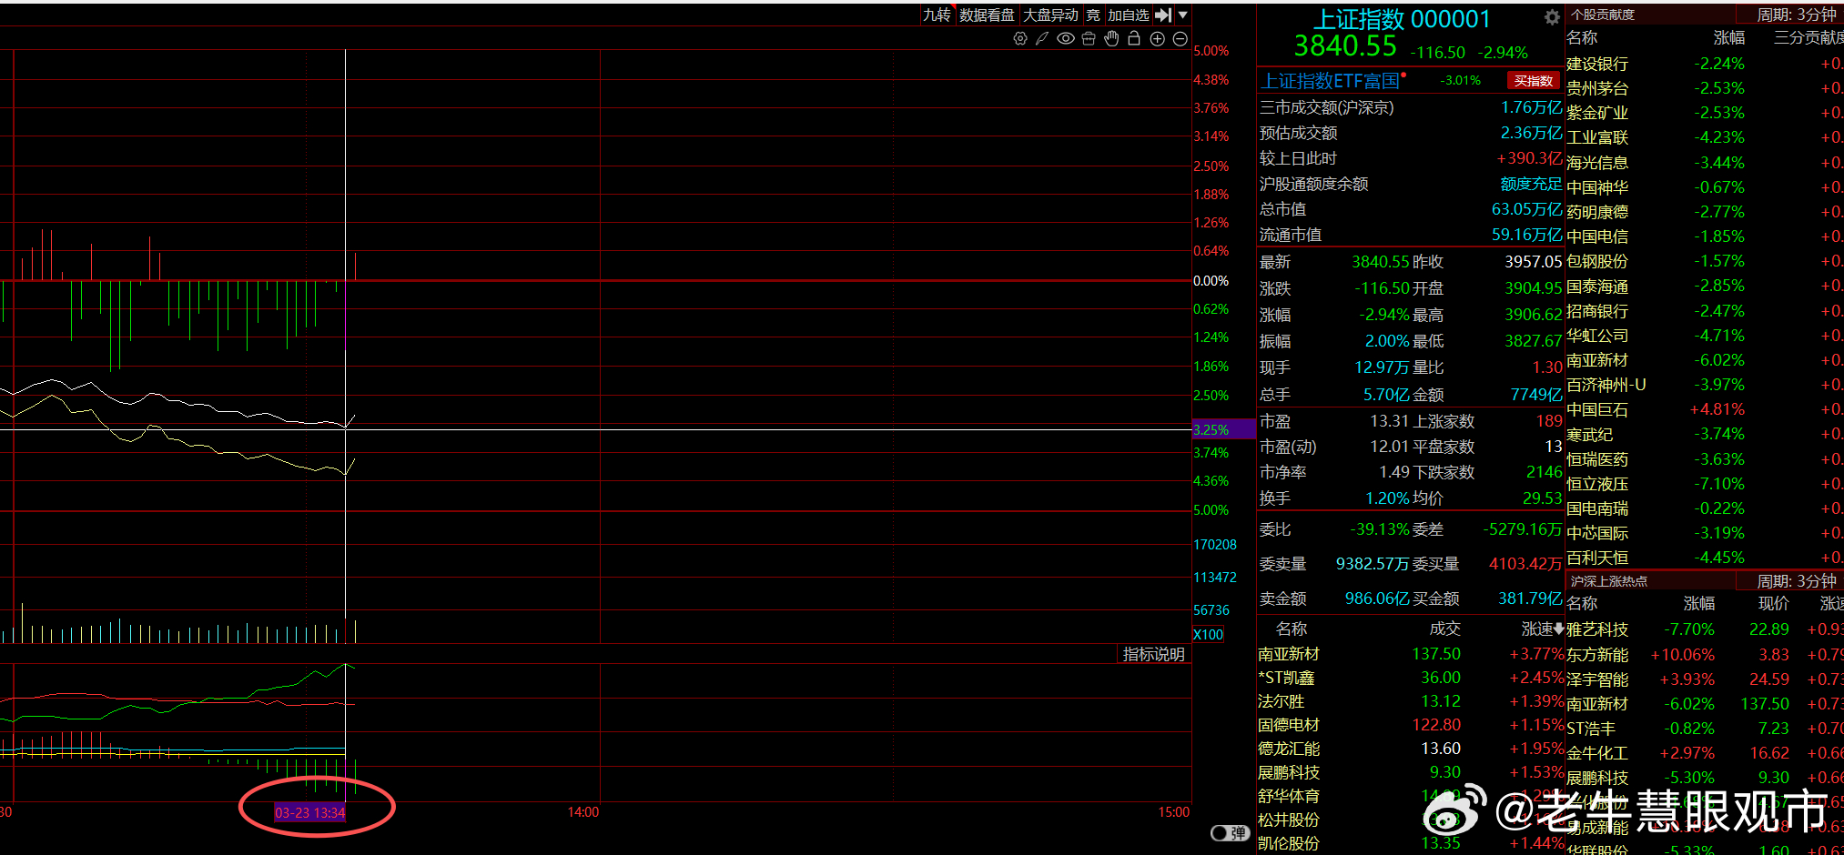Select the hand pan tool
The height and width of the screenshot is (855, 1844).
click(1111, 38)
